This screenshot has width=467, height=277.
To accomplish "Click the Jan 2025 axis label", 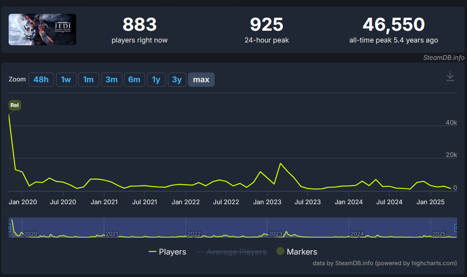I will pyautogui.click(x=430, y=202).
